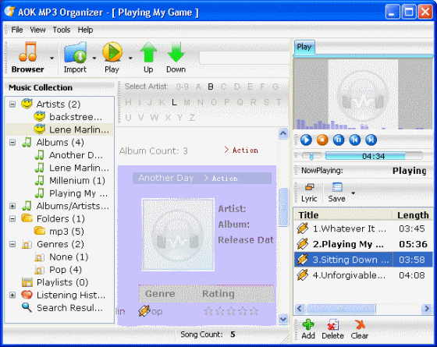Screen dimensions: 437x347
Task: Click Action link beside Album Count
Action: coord(241,150)
